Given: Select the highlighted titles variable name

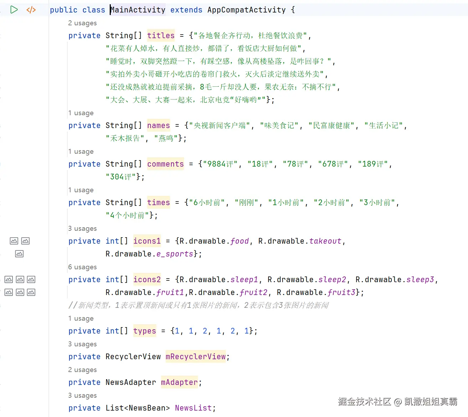Looking at the screenshot, I should [161, 35].
